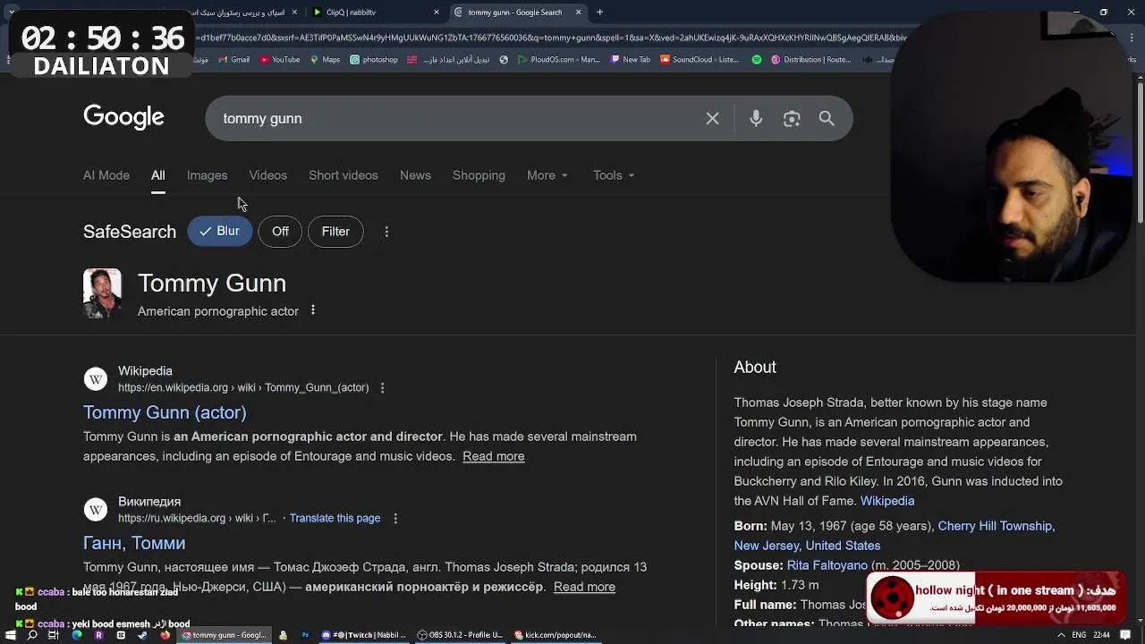Open options dots beside American pornographic actor
Screen dimensions: 1145x644
click(313, 310)
